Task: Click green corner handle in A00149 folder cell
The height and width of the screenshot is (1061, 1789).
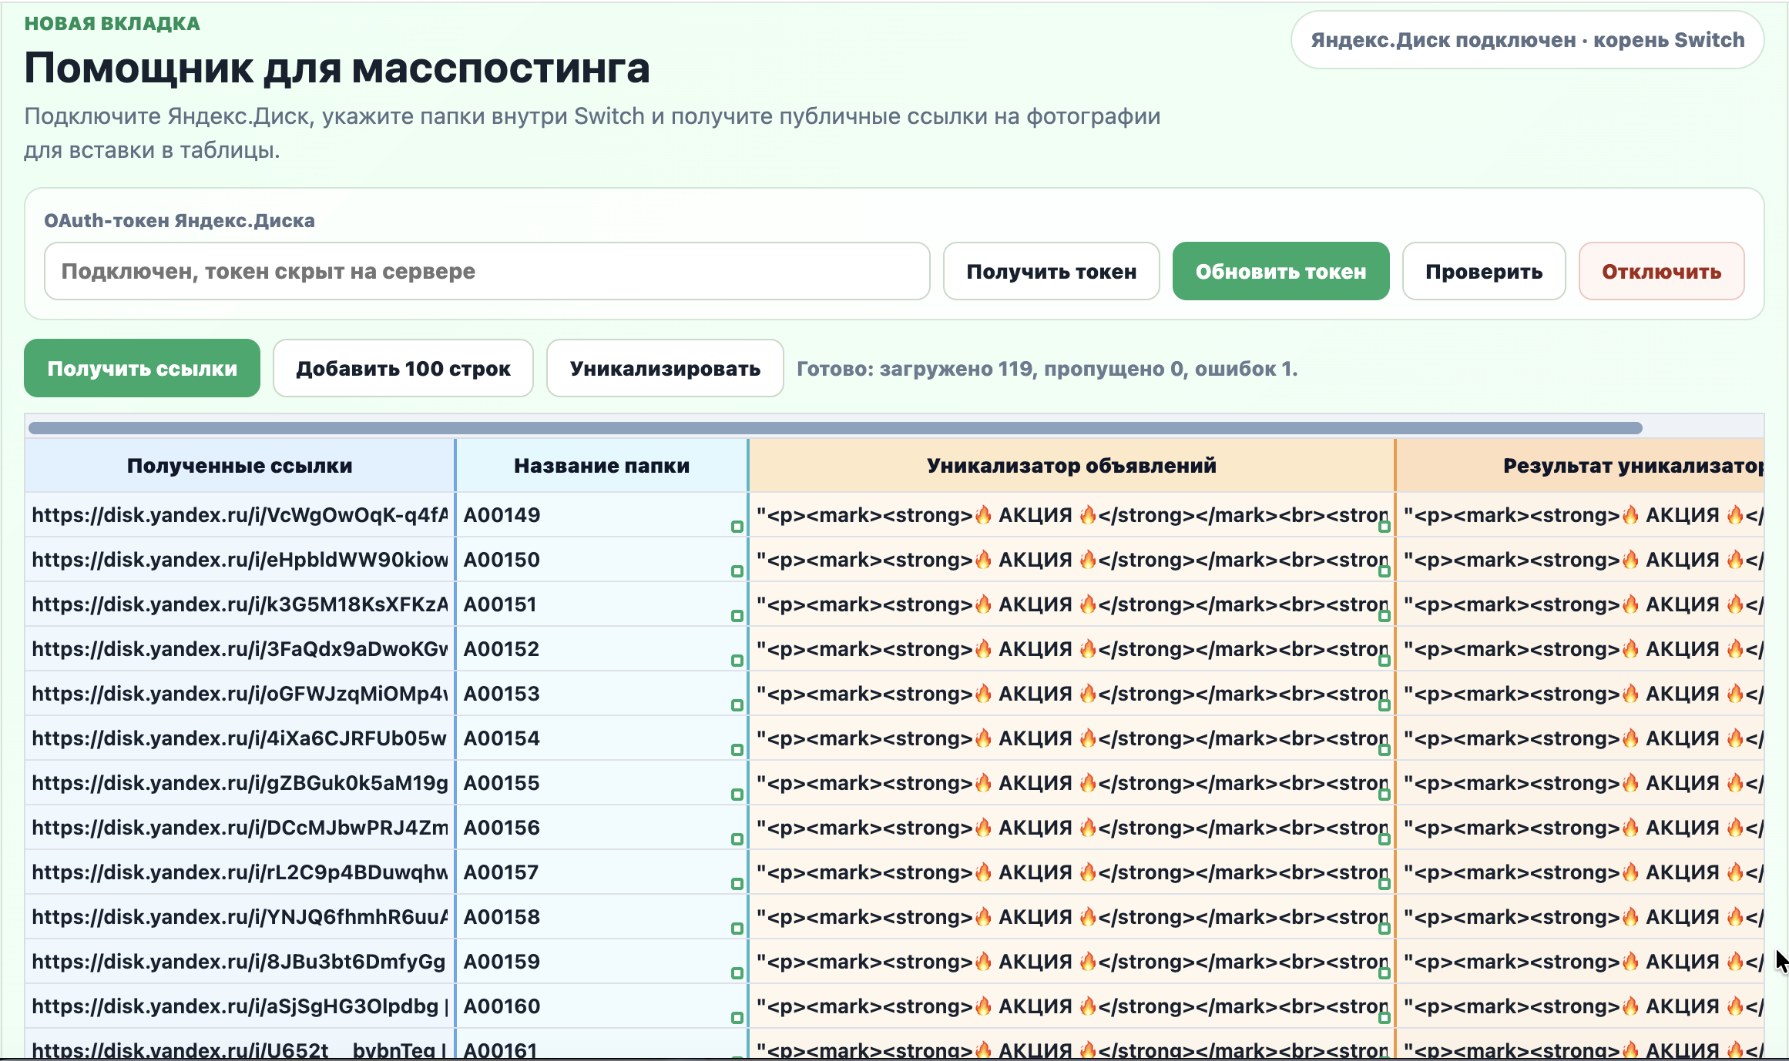Action: tap(737, 527)
